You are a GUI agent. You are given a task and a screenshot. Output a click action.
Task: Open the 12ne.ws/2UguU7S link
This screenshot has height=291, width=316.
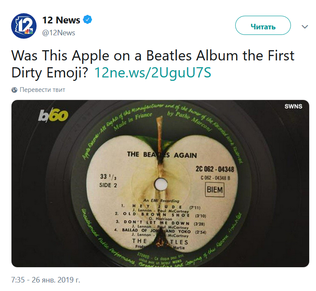[153, 72]
